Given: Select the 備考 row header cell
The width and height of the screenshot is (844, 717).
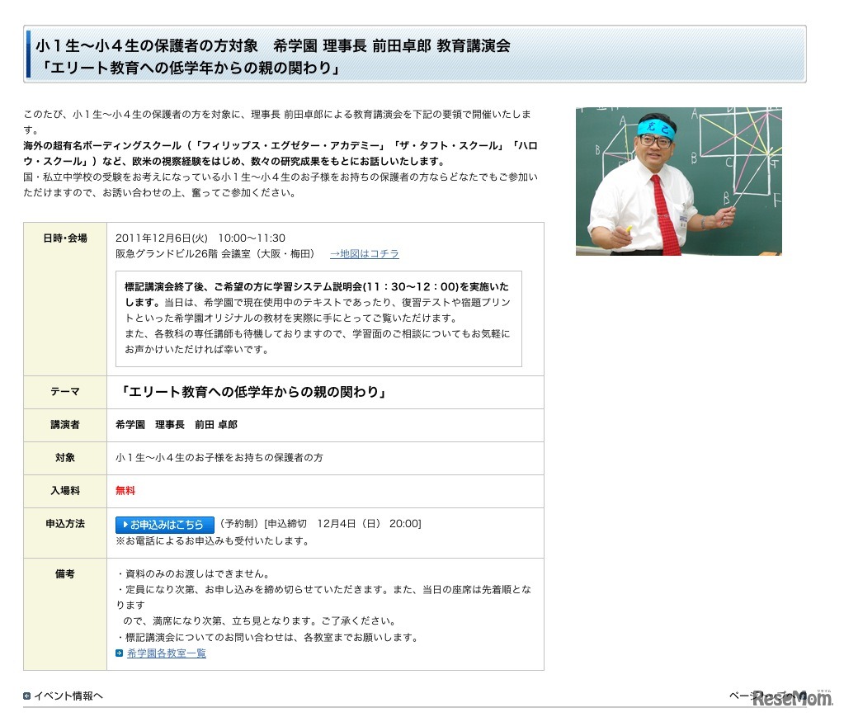Looking at the screenshot, I should coord(65,574).
